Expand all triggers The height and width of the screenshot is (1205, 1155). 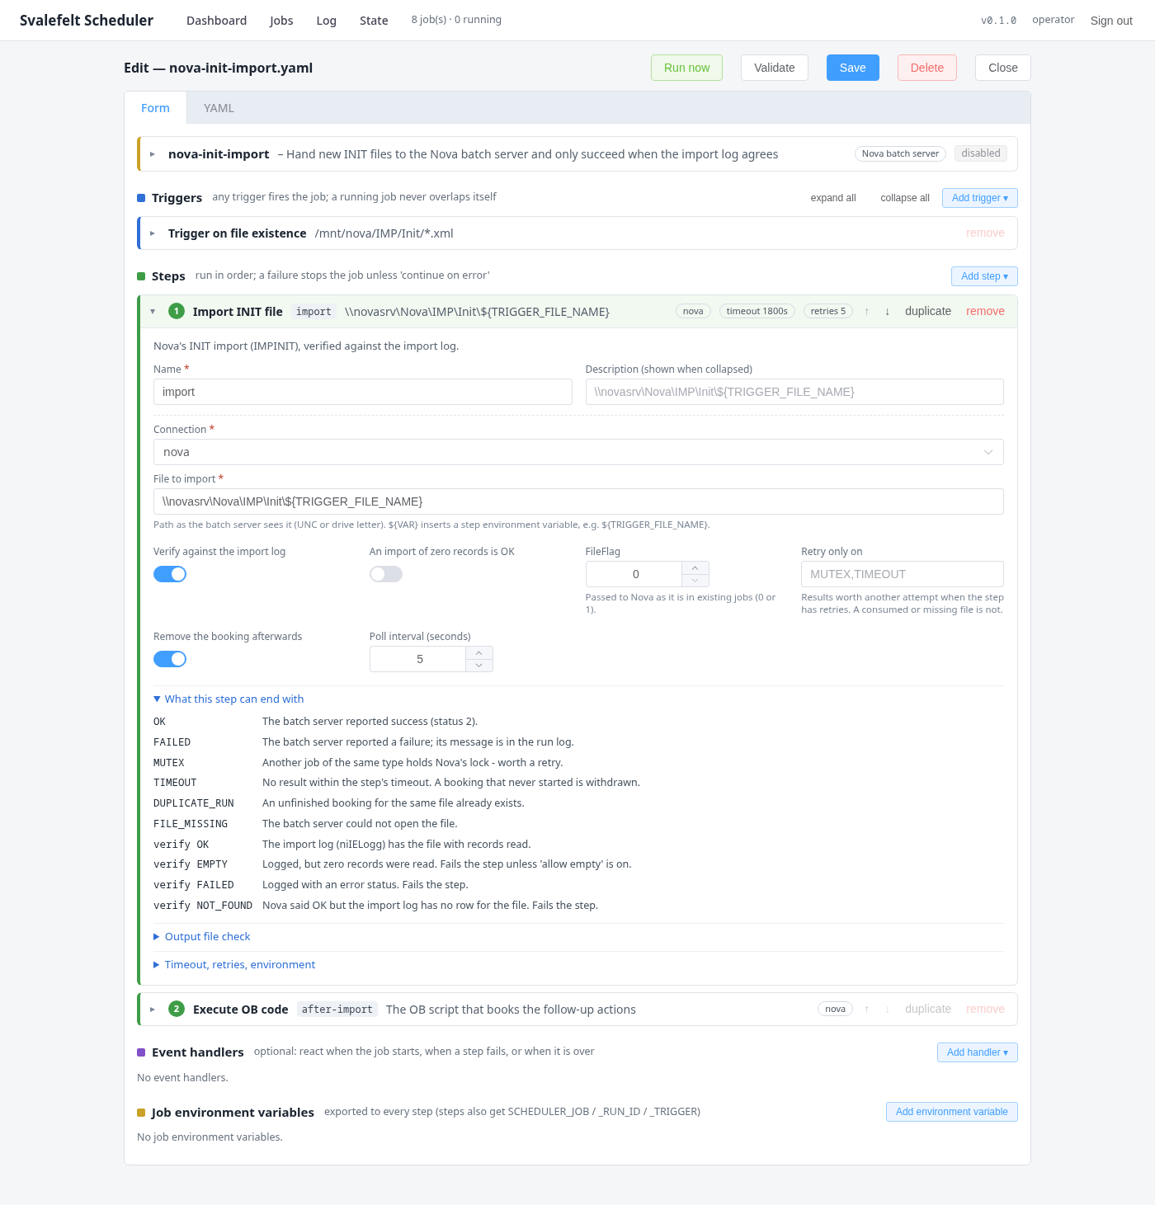(833, 198)
